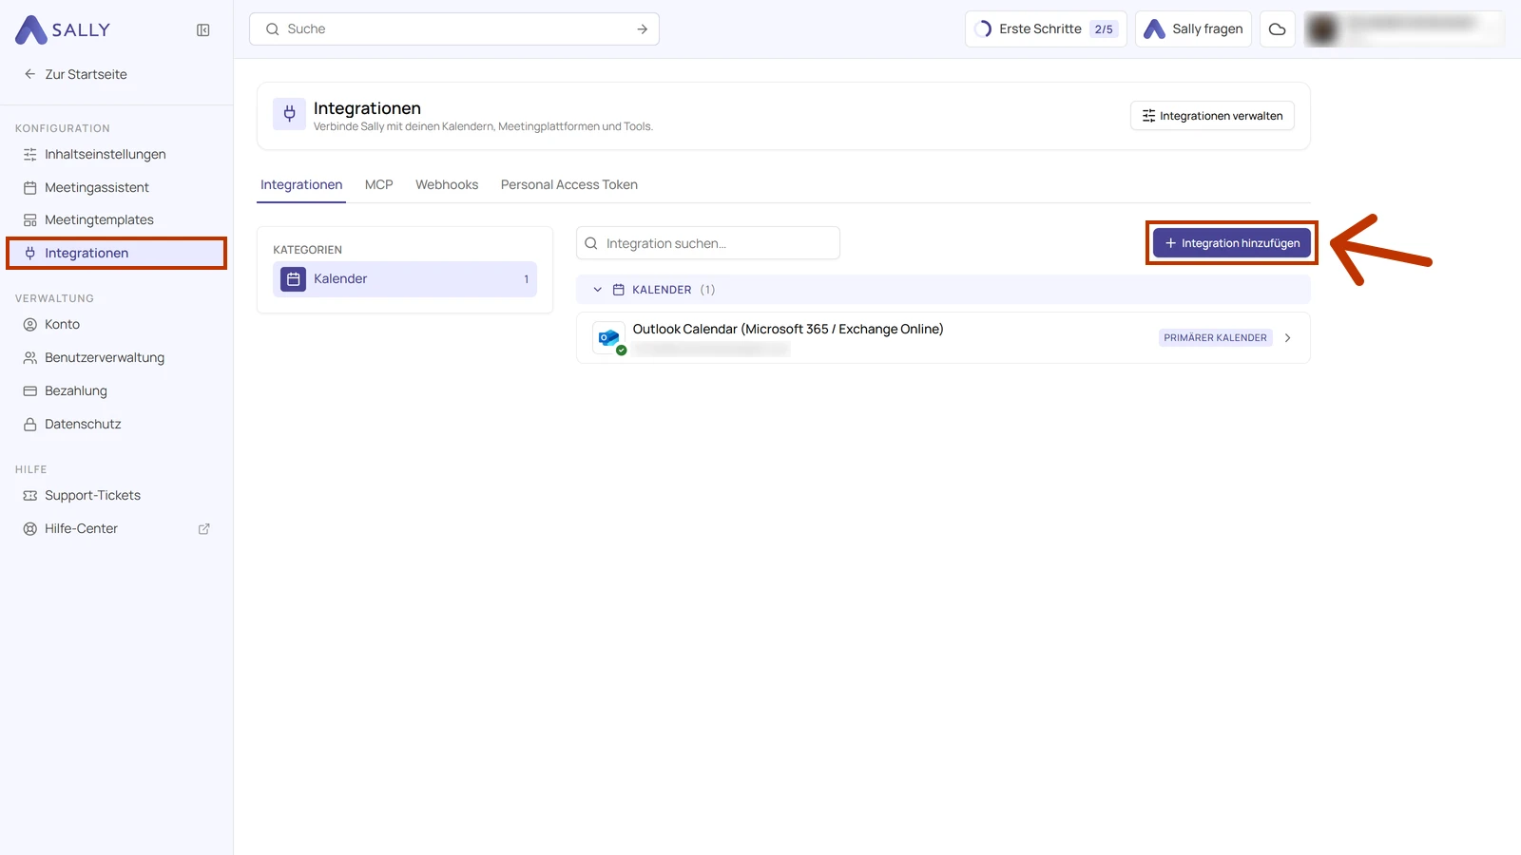
Task: Open Meetingtemplates settings
Action: (x=116, y=219)
